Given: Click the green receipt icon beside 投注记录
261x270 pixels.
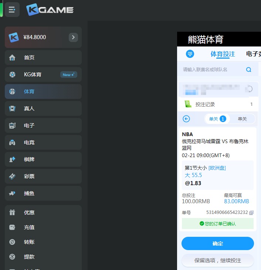Looking at the screenshot, I should (188, 104).
